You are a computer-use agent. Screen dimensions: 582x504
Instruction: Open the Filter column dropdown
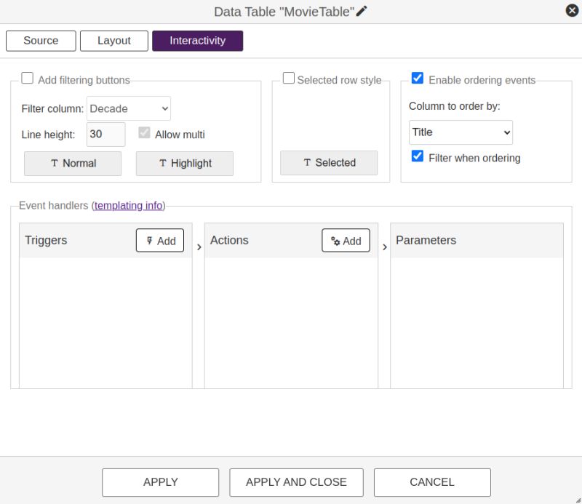pyautogui.click(x=129, y=108)
